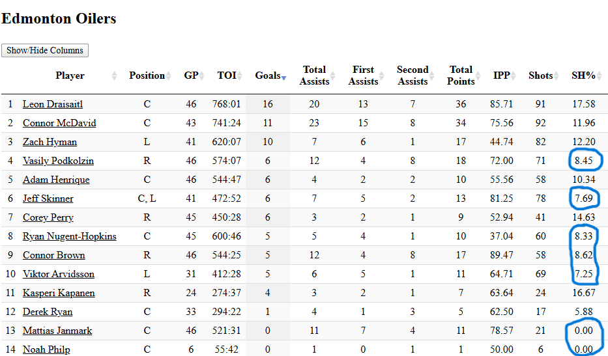Open Ryan Nugent-Hopkins player link
This screenshot has height=356, width=608.
(x=70, y=236)
